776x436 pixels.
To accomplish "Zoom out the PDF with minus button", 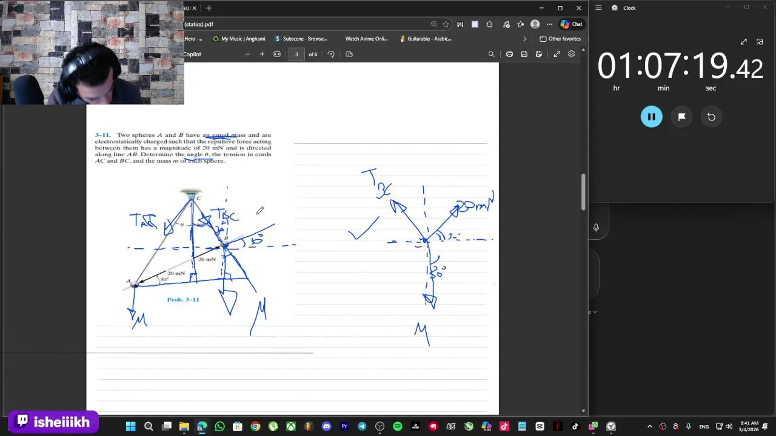I will point(247,54).
